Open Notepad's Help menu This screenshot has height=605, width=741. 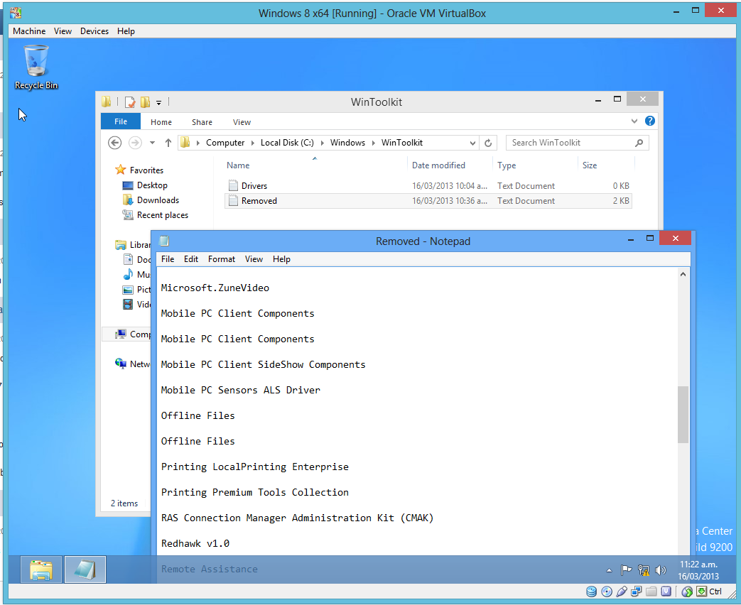281,258
